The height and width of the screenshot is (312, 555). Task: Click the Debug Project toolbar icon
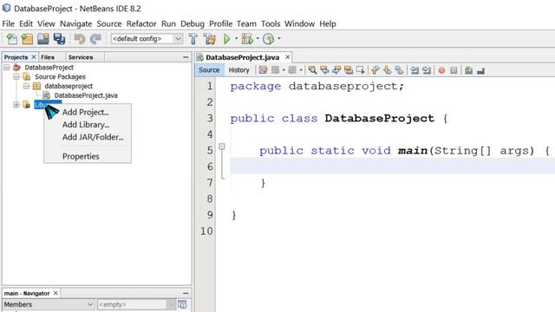(x=247, y=39)
